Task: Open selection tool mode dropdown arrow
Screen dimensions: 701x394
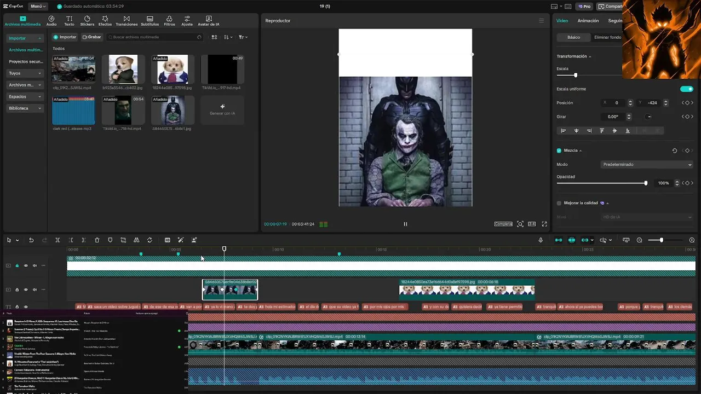Action: pos(17,240)
